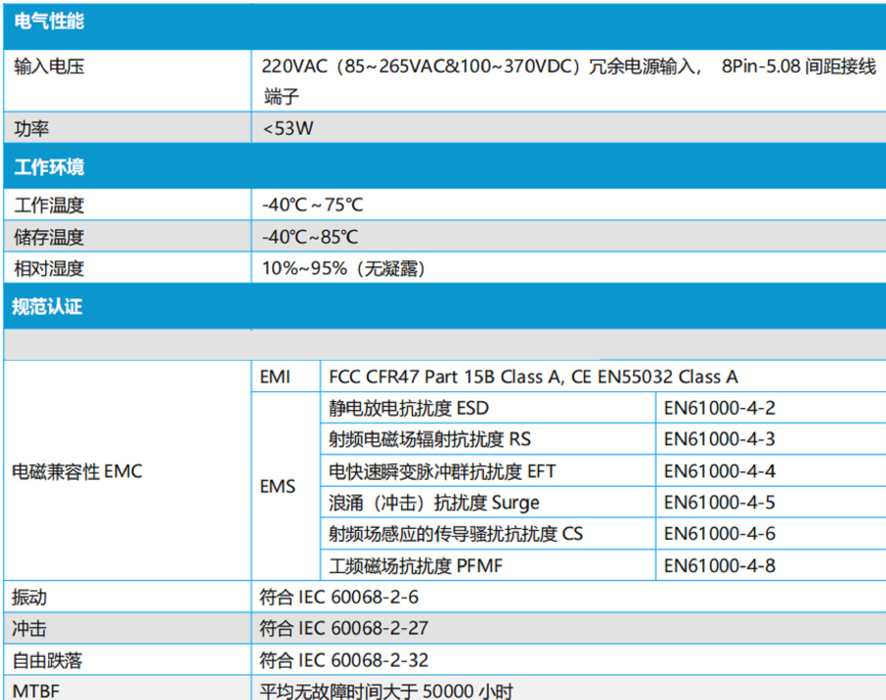Click the 10%~95%（无凝露） humidity value
The height and width of the screenshot is (700, 886).
pyautogui.click(x=343, y=268)
